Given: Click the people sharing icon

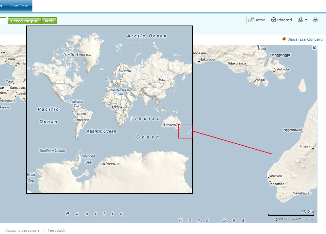Looking at the screenshot, I should tap(300, 20).
